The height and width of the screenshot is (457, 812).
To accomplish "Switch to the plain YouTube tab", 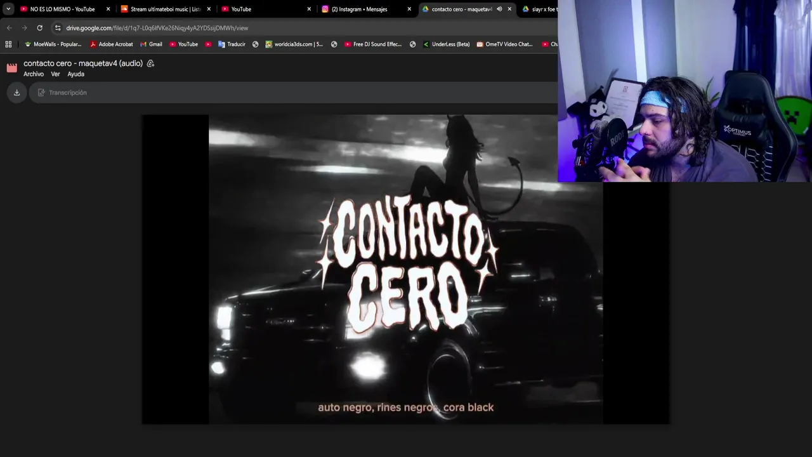I will 263,9.
